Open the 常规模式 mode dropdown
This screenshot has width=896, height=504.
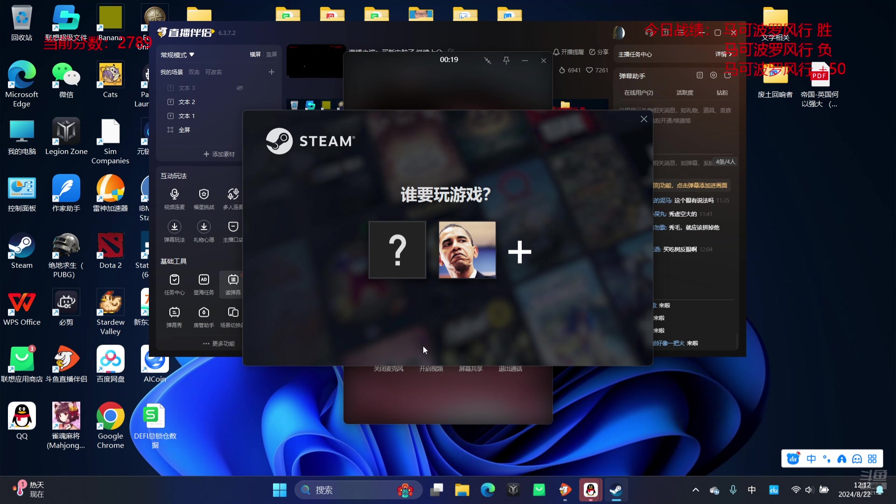[x=177, y=55]
